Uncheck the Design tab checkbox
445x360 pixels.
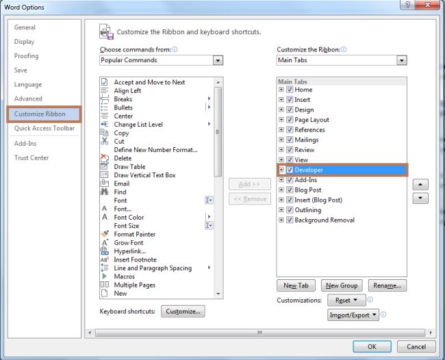click(290, 110)
